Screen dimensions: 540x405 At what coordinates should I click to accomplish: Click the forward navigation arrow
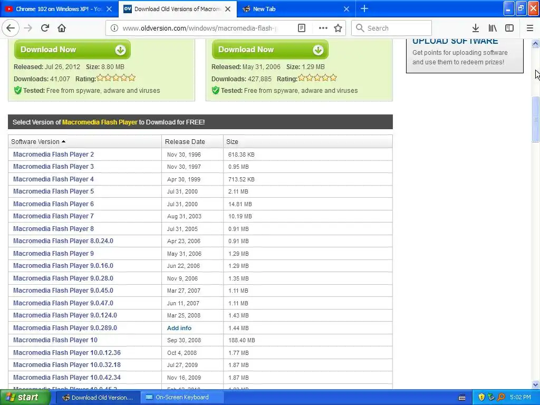(28, 28)
